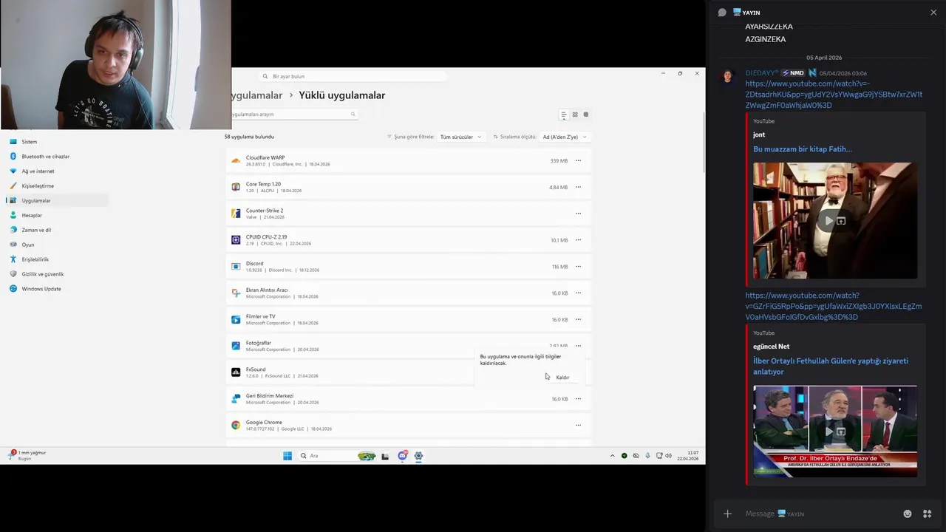The height and width of the screenshot is (532, 946).
Task: Open Tüm sürücüler filter dropdown
Action: click(x=461, y=137)
